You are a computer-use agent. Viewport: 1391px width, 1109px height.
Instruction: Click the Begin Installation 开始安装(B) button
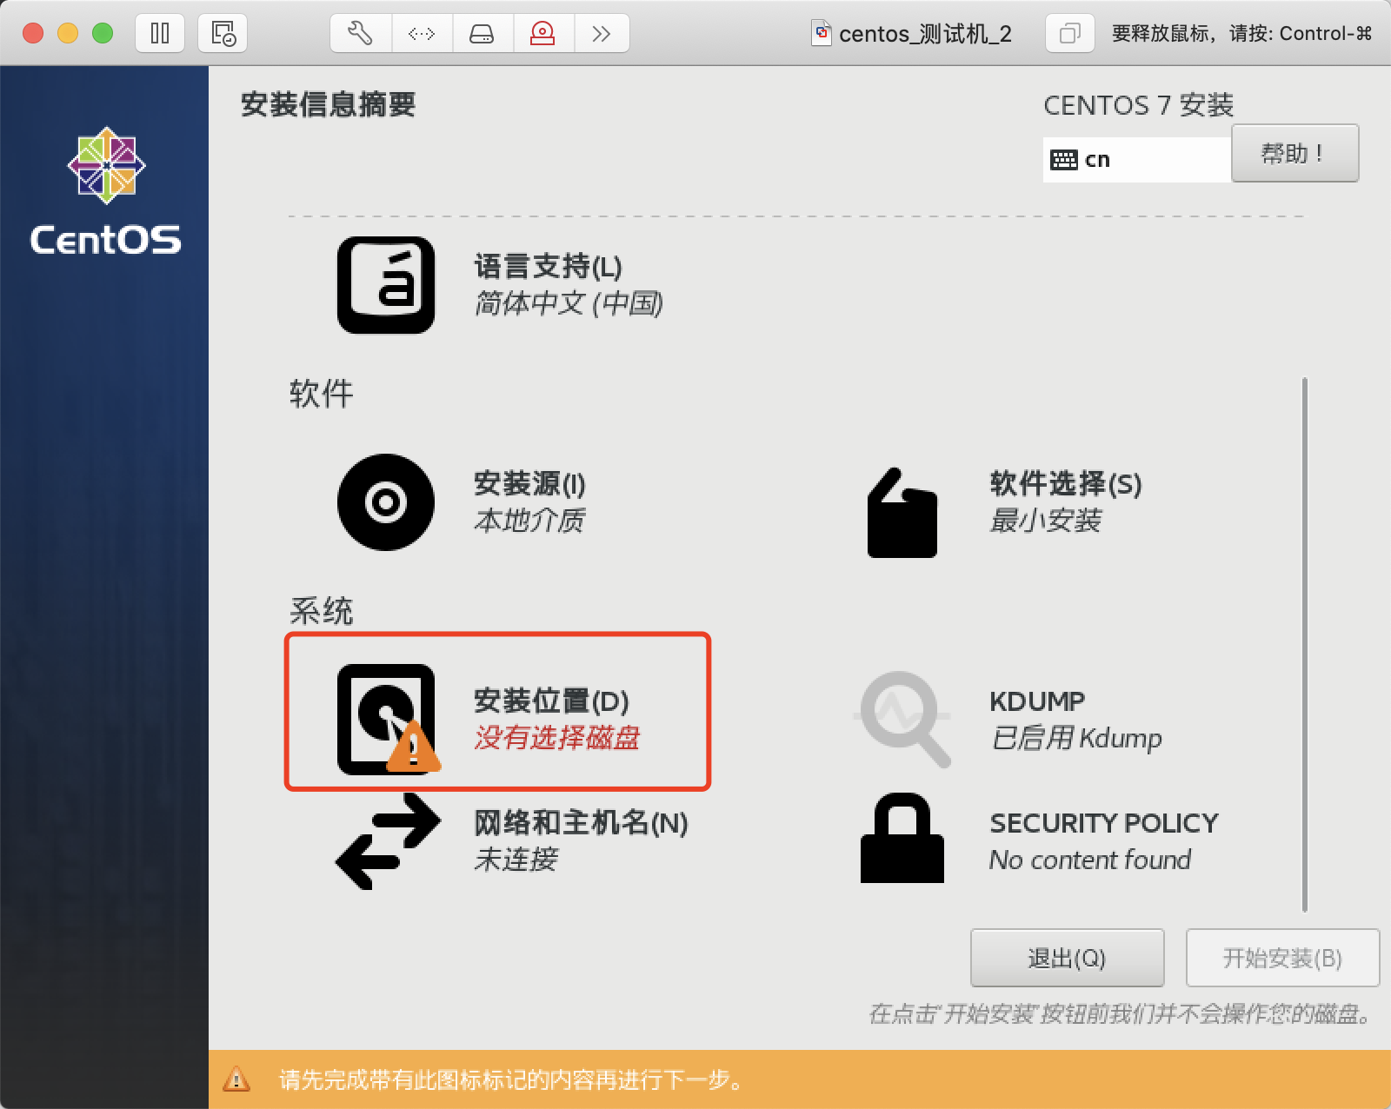pos(1282,958)
